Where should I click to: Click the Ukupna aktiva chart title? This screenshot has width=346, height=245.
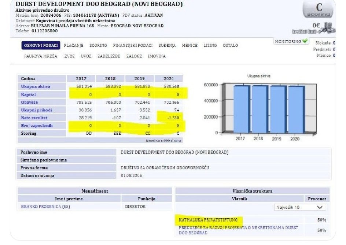[x=259, y=76]
